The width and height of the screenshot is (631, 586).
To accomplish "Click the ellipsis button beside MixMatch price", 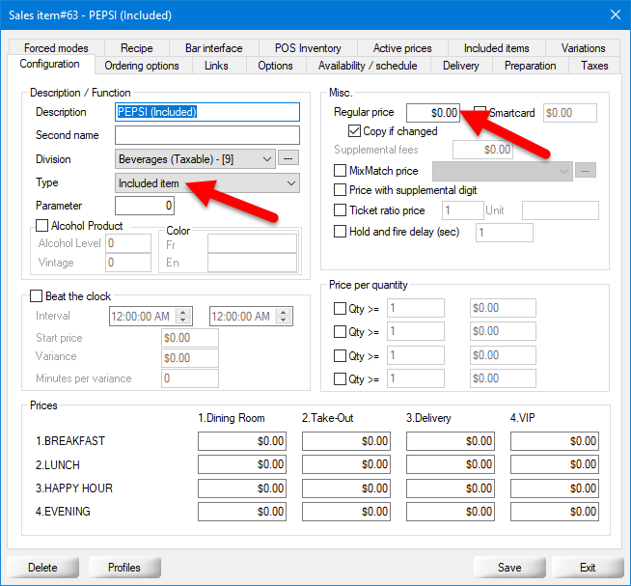I will tap(585, 171).
